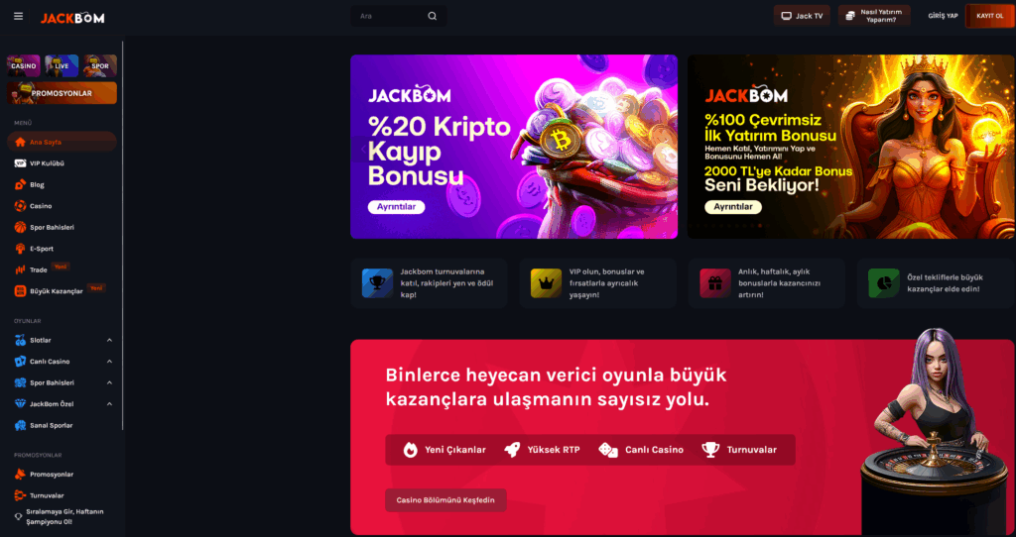
Task: Select the CASINO sidebar tile
Action: 24,66
